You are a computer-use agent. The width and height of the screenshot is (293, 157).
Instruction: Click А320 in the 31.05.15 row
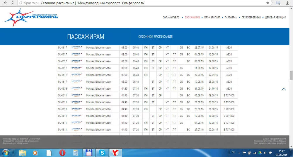pyautogui.click(x=229, y=88)
